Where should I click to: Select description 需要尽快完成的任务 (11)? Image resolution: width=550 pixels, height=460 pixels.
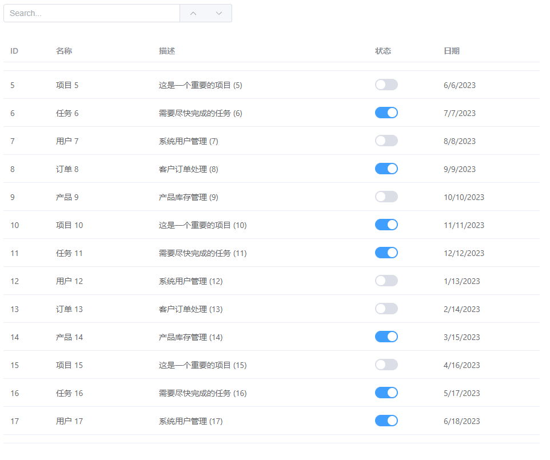[203, 253]
